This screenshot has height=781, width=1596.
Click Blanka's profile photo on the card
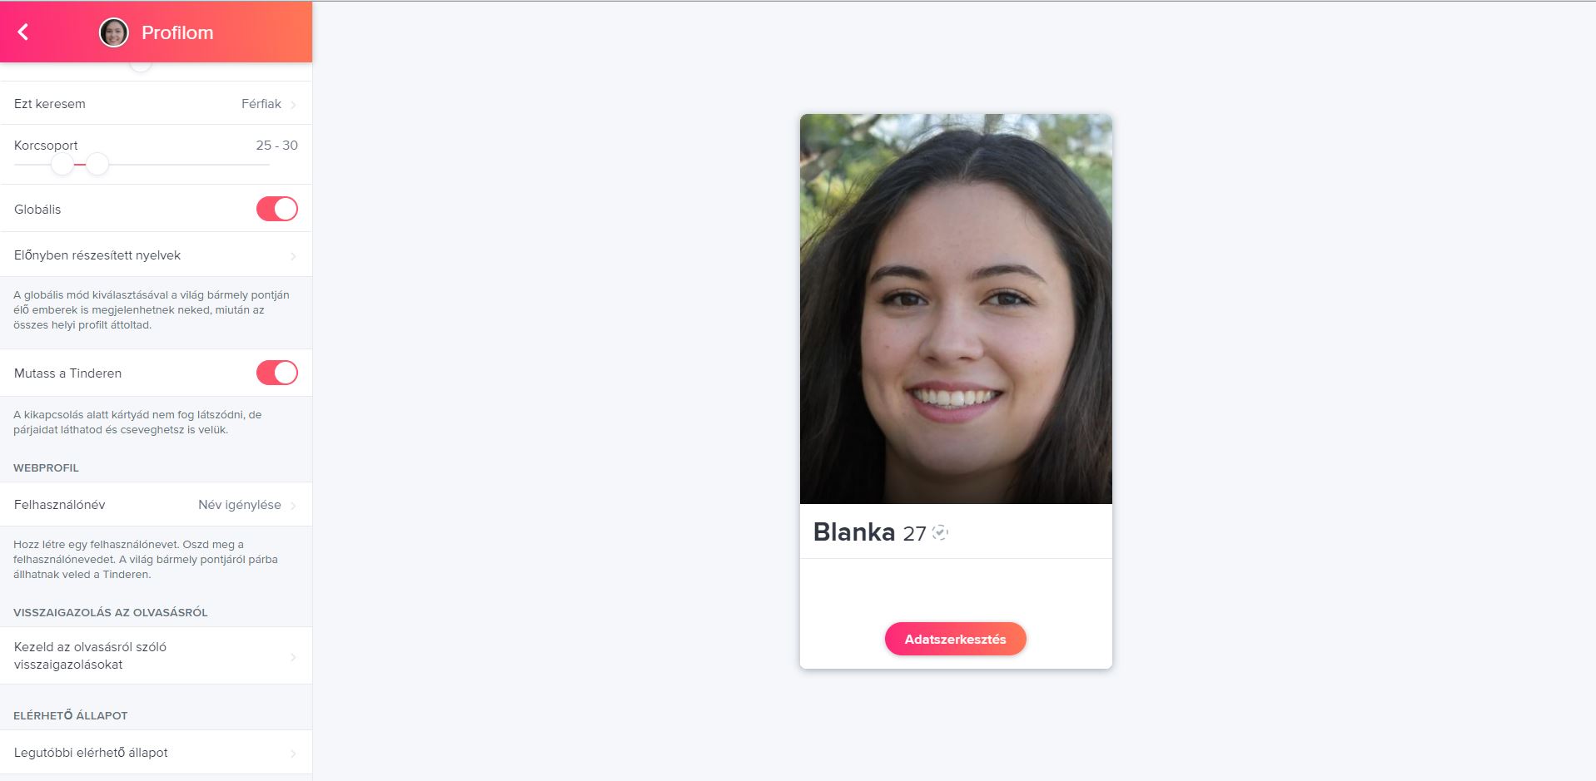coord(956,309)
